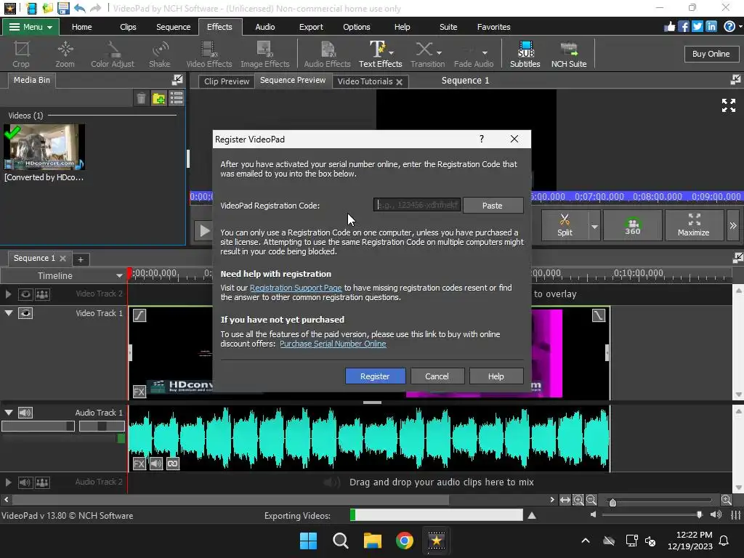
Task: Open FX on the video clip
Action: pyautogui.click(x=139, y=392)
